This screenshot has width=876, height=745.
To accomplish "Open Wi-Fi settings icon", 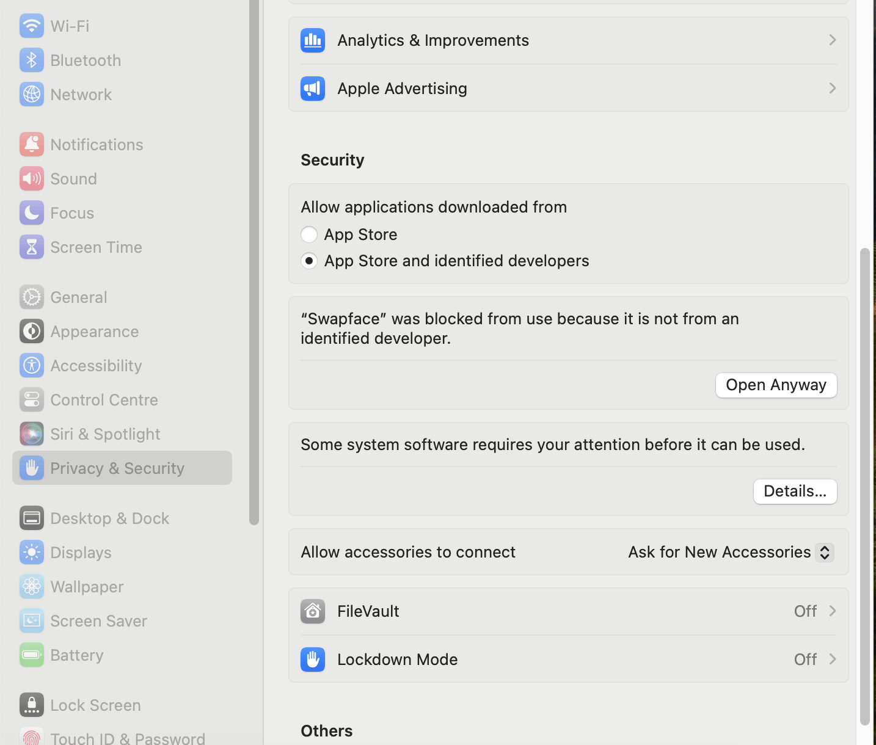I will tap(31, 26).
